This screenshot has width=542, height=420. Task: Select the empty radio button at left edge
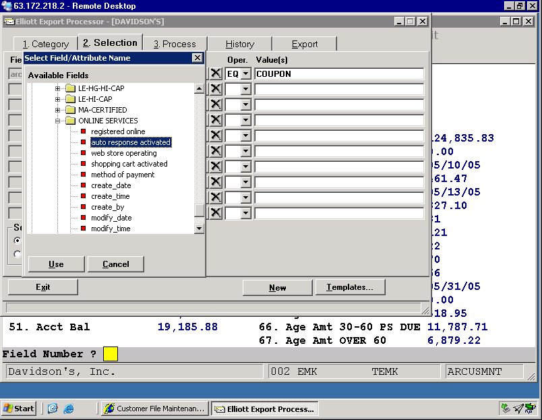click(x=17, y=254)
